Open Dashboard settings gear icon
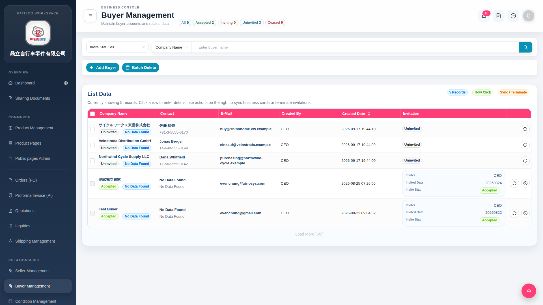Image resolution: width=543 pixels, height=305 pixels. (66, 83)
